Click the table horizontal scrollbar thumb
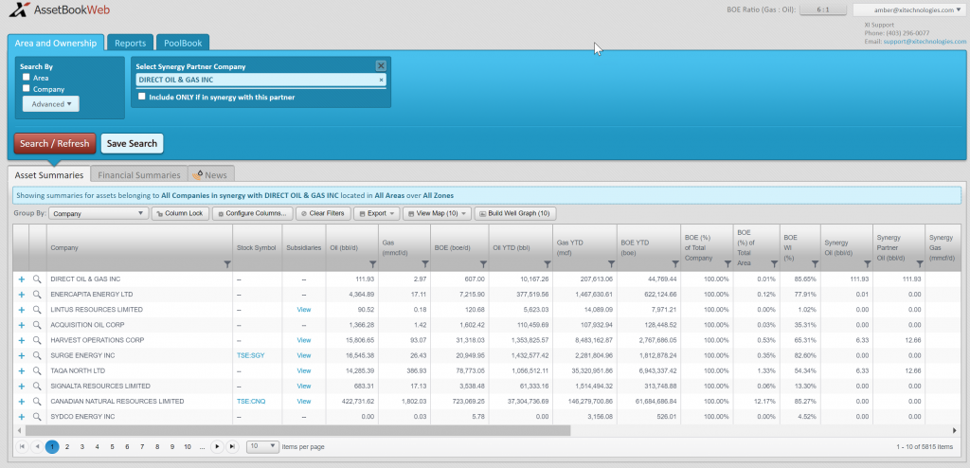The height and width of the screenshot is (468, 970). (x=297, y=429)
